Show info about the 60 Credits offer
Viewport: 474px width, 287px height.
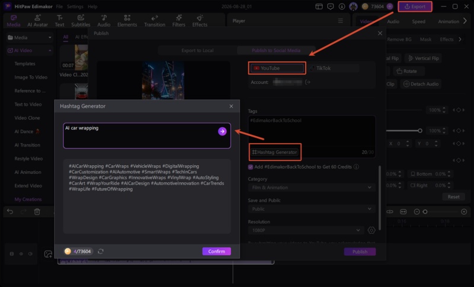point(357,167)
